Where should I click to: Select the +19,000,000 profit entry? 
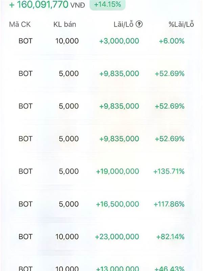117,171
